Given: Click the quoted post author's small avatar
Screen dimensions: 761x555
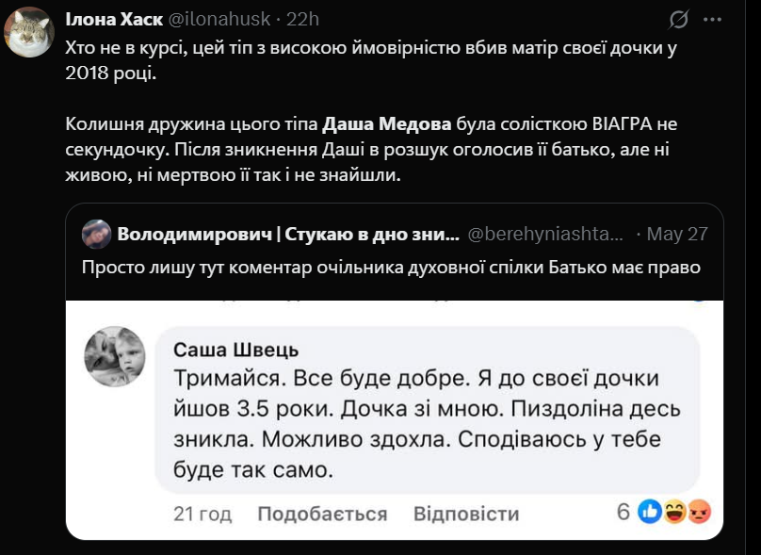Looking at the screenshot, I should (x=97, y=234).
